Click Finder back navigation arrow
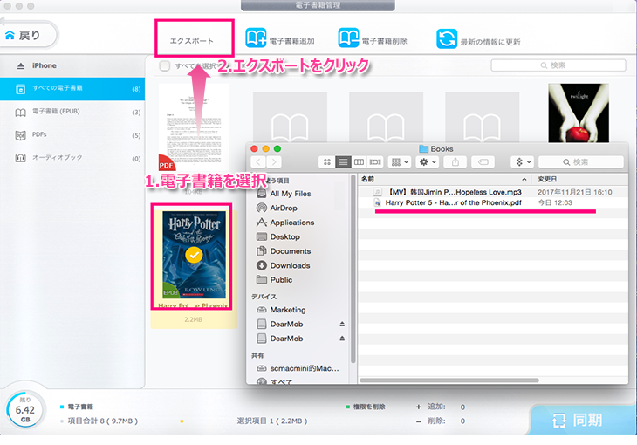This screenshot has width=637, height=445. tap(258, 162)
